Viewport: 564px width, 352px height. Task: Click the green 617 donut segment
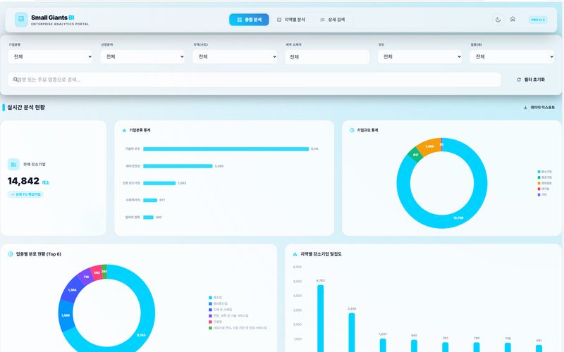pos(415,155)
